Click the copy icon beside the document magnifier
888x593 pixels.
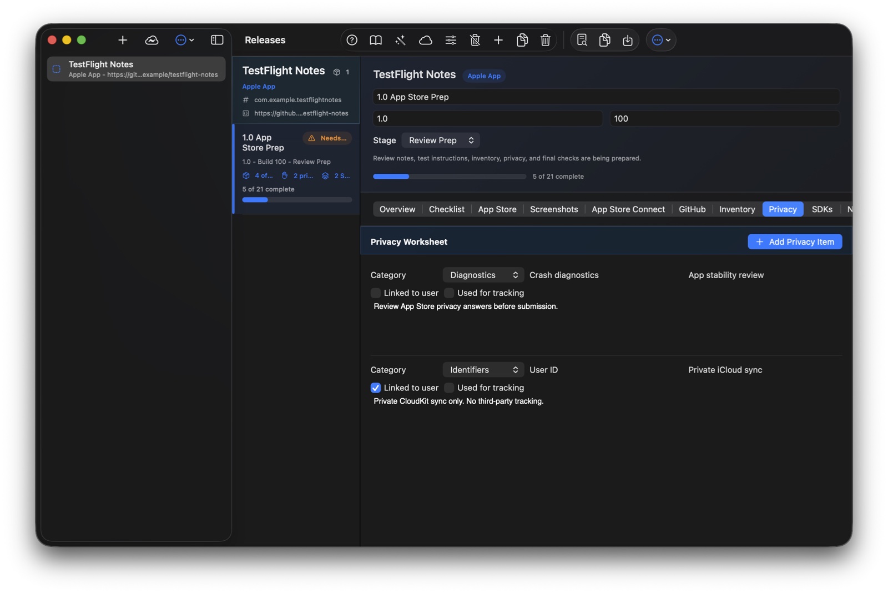click(x=605, y=40)
